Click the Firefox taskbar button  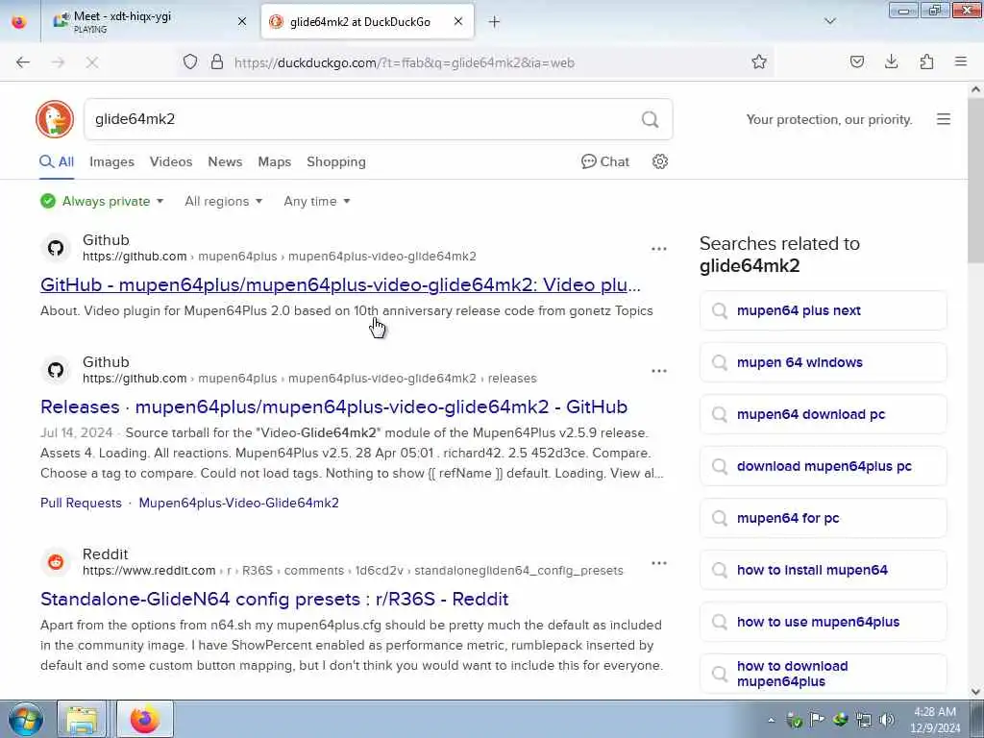(145, 719)
